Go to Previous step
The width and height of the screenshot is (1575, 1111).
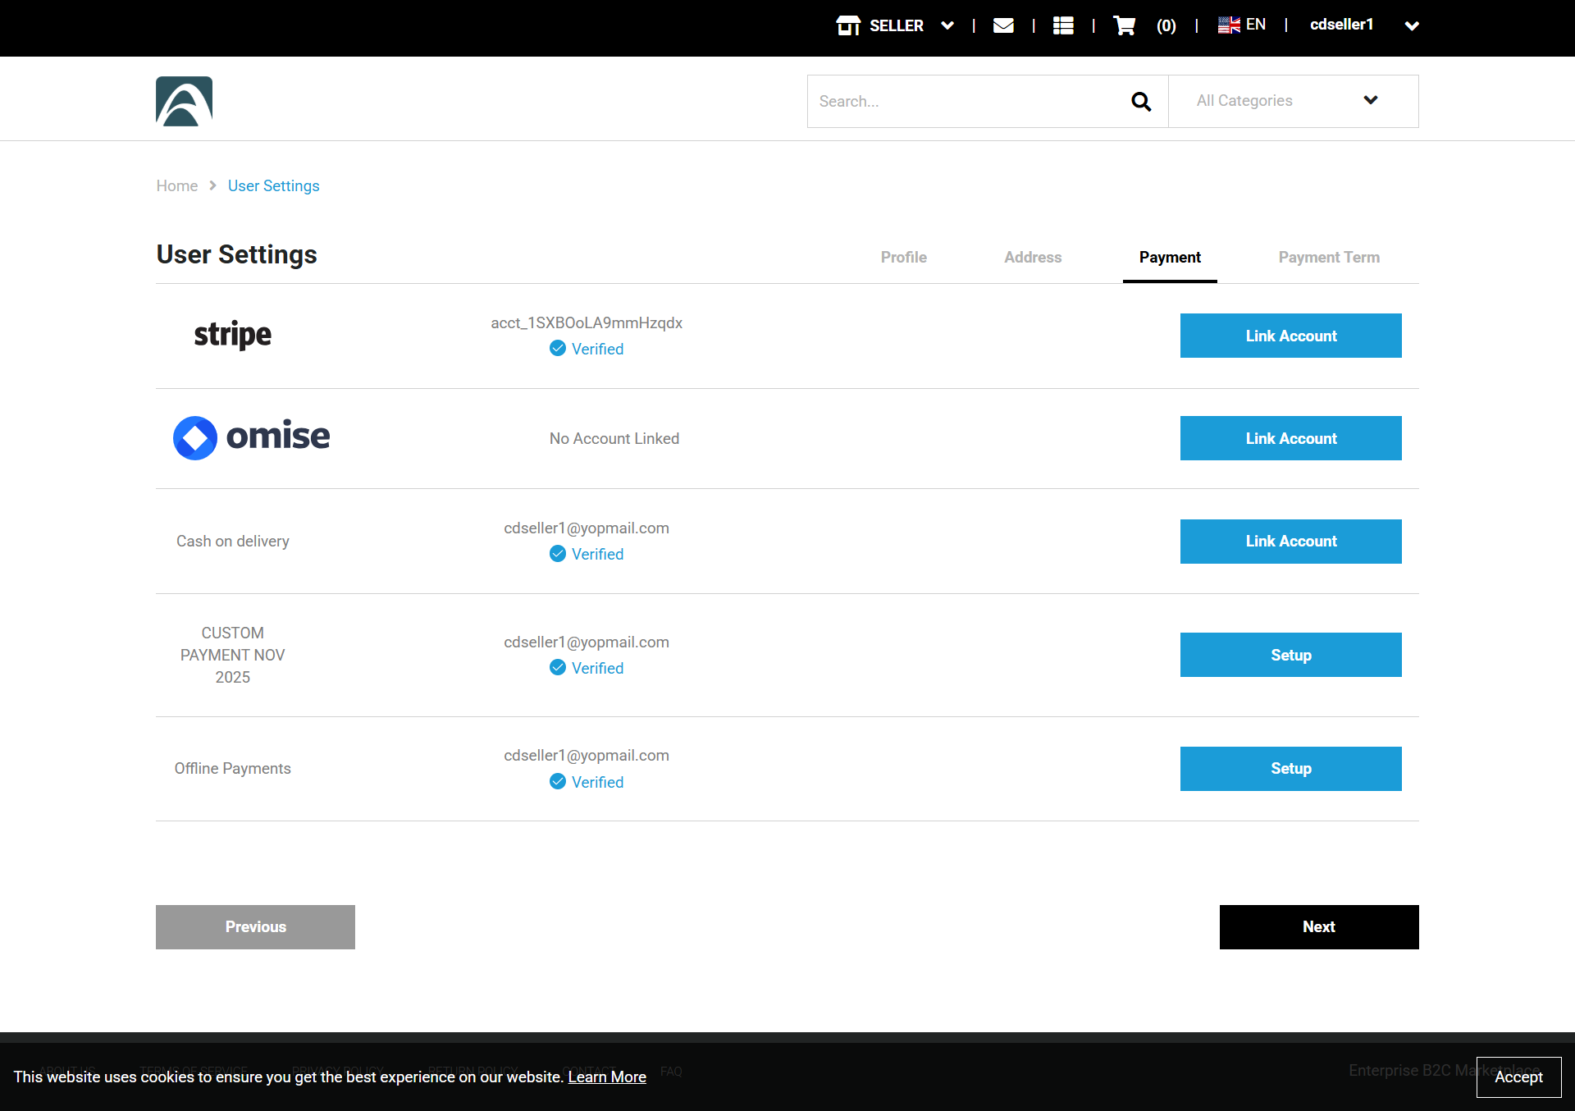click(255, 927)
